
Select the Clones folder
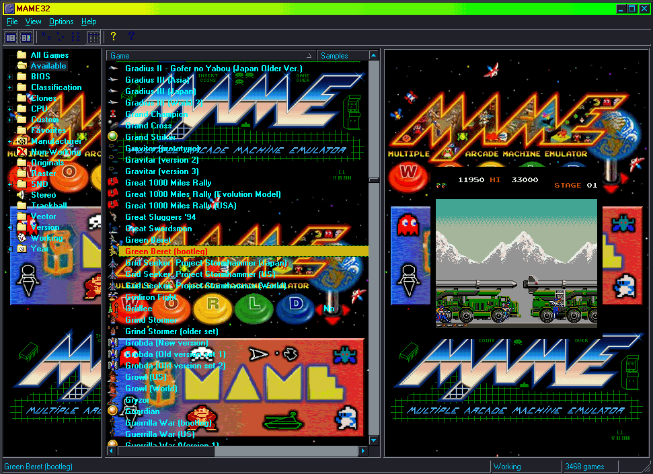click(x=44, y=98)
